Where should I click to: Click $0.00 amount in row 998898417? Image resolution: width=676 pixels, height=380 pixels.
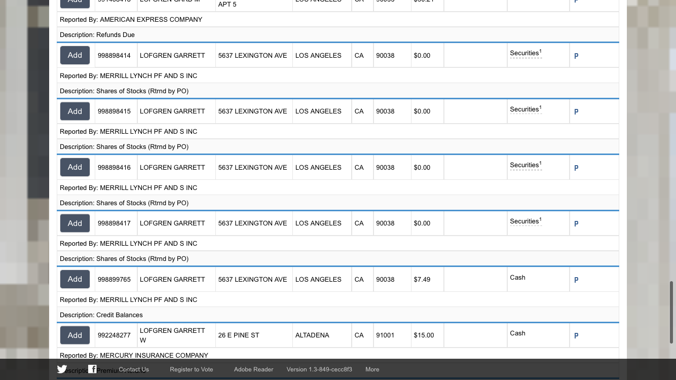pyautogui.click(x=422, y=223)
